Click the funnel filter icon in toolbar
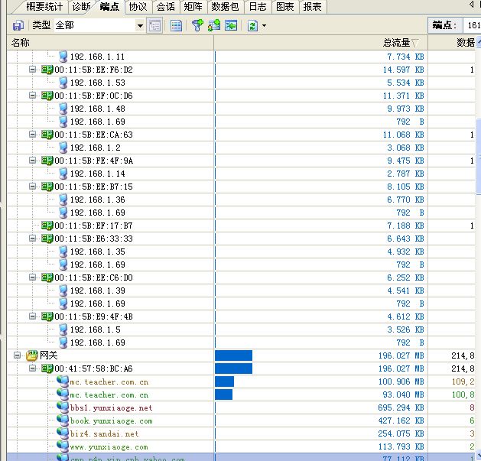Screen dimensions: 481x461 [197, 25]
